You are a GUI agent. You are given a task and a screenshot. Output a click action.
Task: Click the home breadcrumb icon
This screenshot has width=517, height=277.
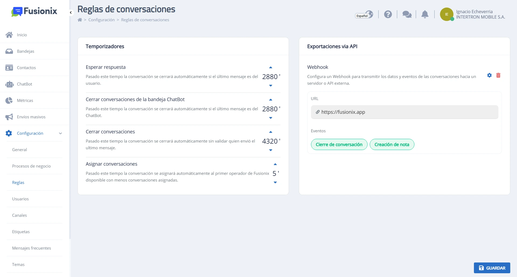tap(80, 20)
